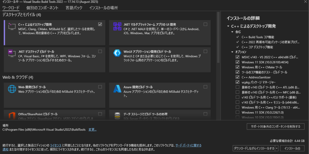This screenshot has height=154, width=309.
Task: Check Azure 開発ビルド ツール workload
Action: [x=205, y=87]
